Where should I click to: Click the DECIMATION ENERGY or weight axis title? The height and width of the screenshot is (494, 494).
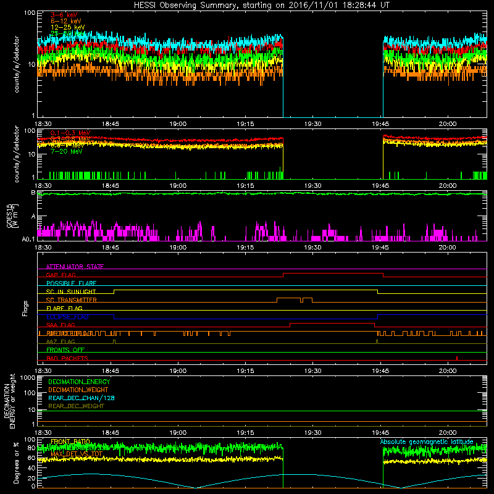click(x=10, y=401)
